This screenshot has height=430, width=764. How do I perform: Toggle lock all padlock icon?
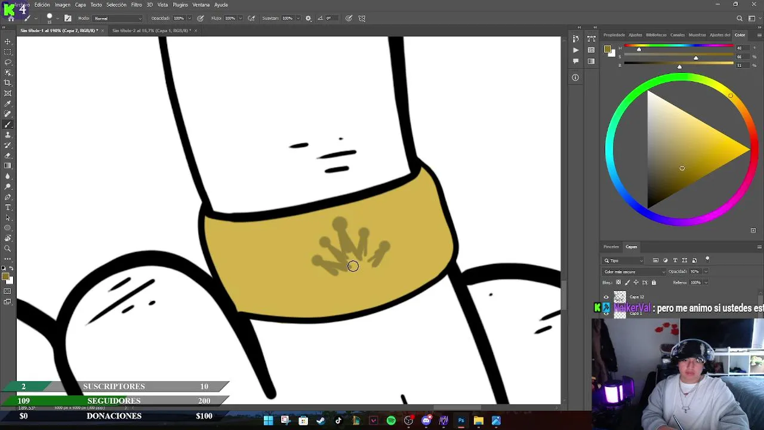[x=654, y=282]
